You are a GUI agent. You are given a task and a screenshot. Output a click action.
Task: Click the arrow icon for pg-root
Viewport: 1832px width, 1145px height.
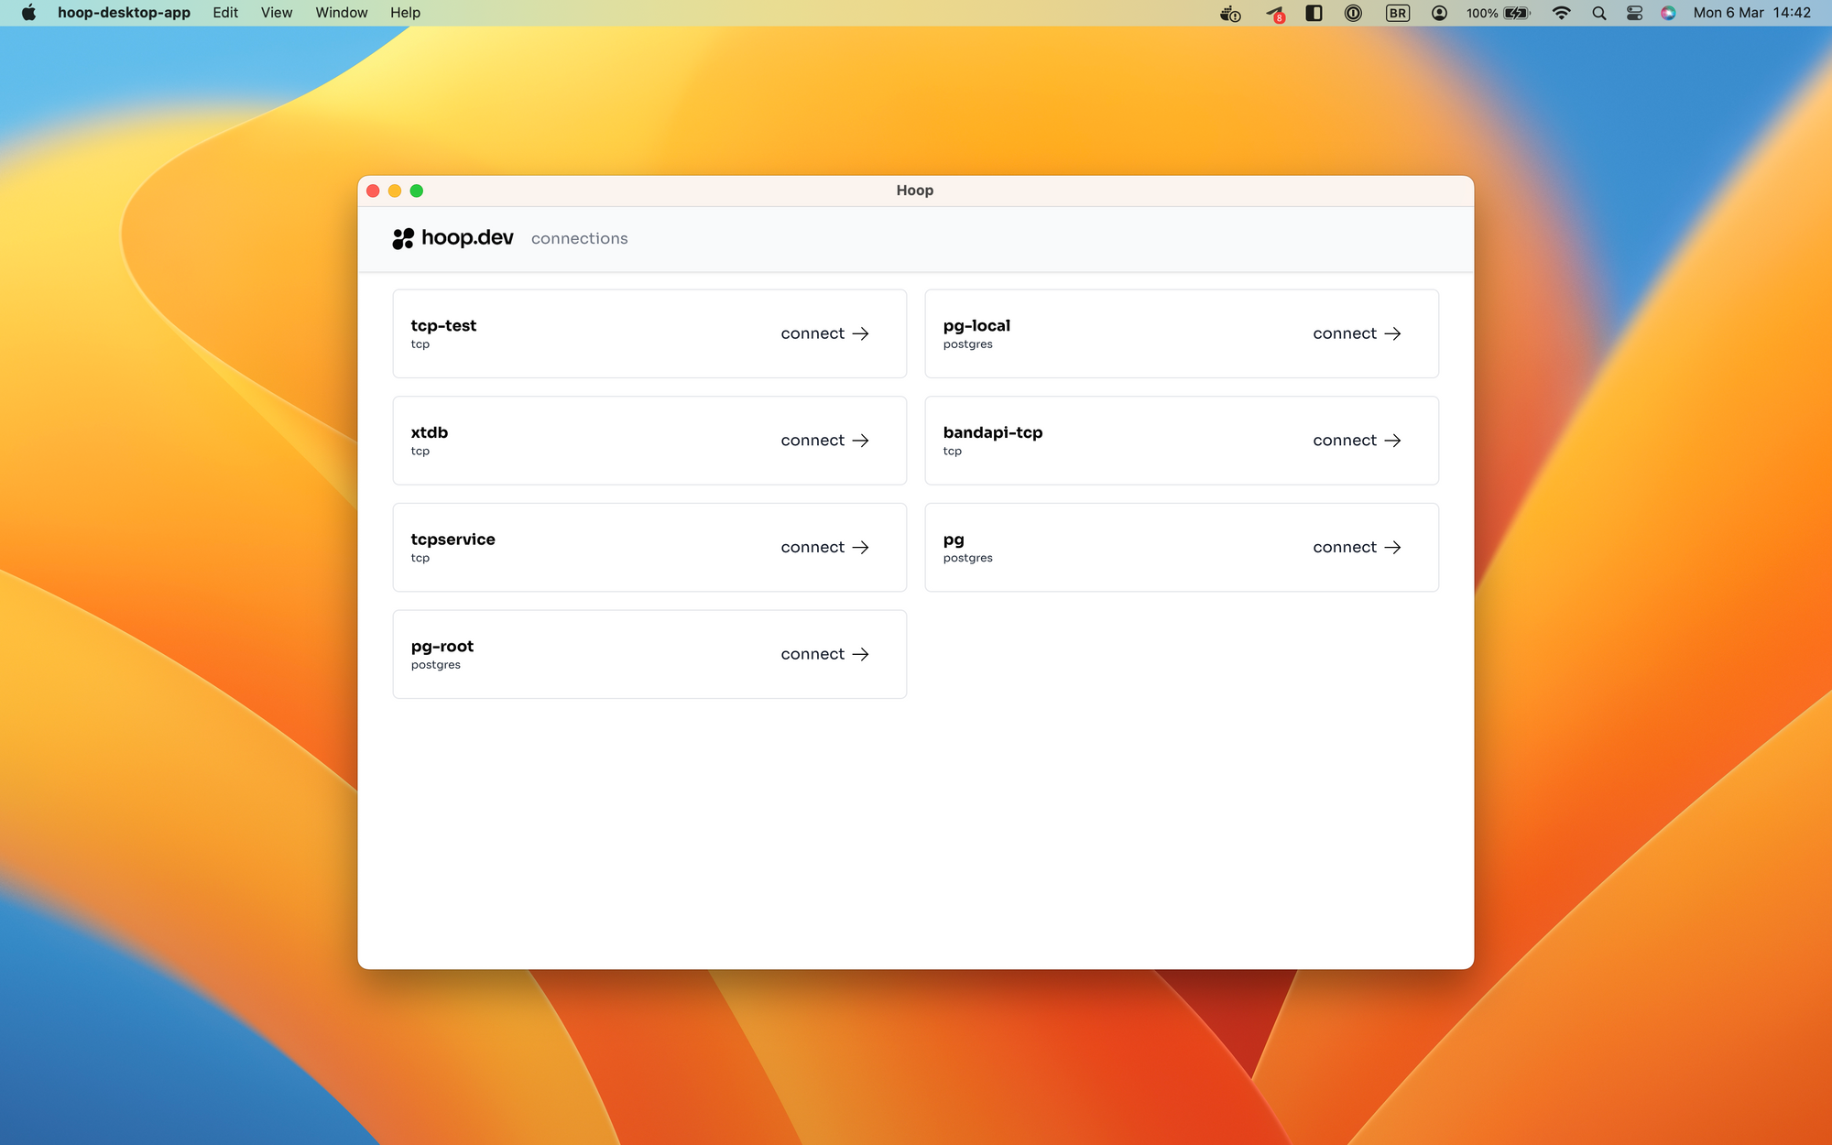click(860, 654)
